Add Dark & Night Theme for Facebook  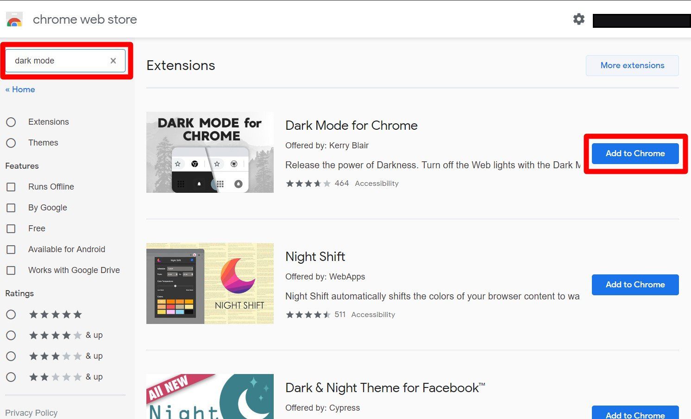click(x=635, y=413)
